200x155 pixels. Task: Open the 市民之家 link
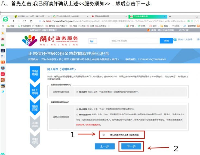click(x=184, y=30)
